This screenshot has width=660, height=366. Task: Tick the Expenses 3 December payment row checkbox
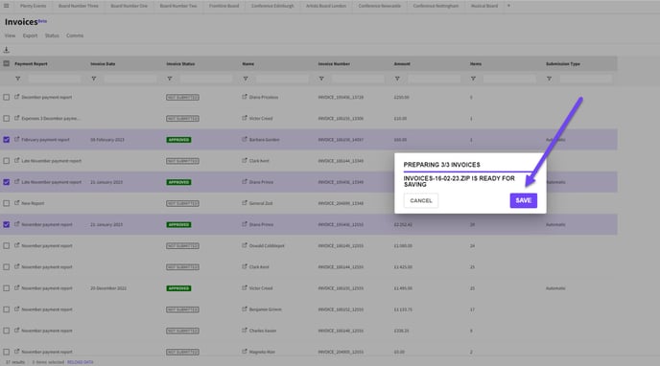pos(7,119)
